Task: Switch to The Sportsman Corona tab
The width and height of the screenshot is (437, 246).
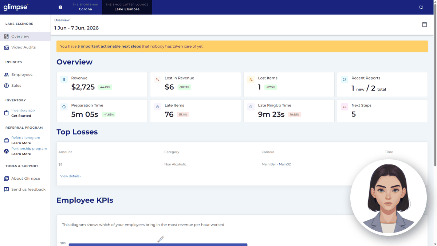Action: 86,7
